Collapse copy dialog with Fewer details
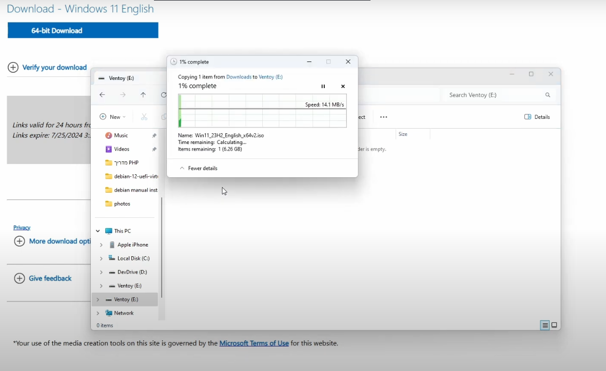 199,168
